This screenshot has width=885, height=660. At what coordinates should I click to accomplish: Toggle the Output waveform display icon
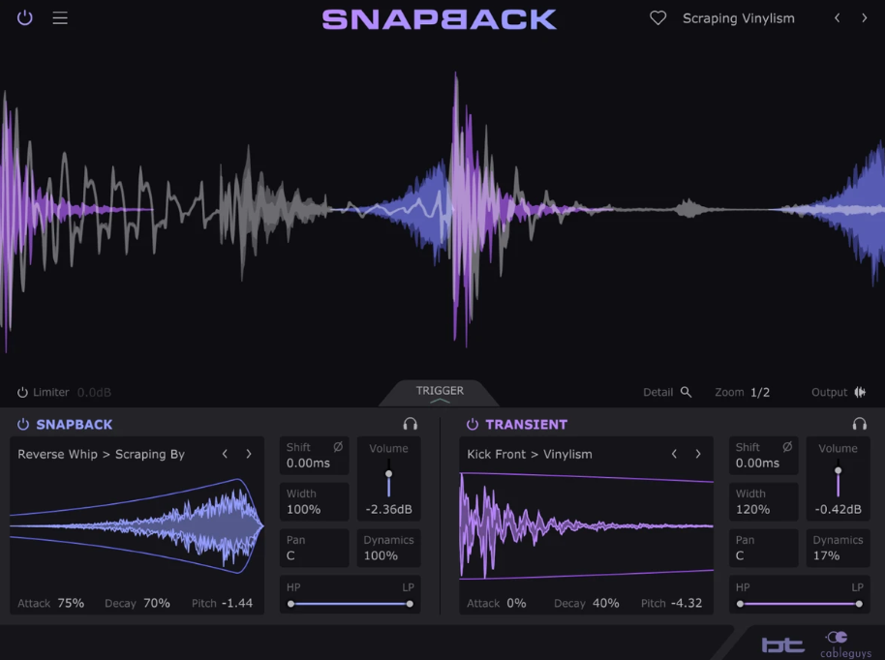(x=860, y=392)
